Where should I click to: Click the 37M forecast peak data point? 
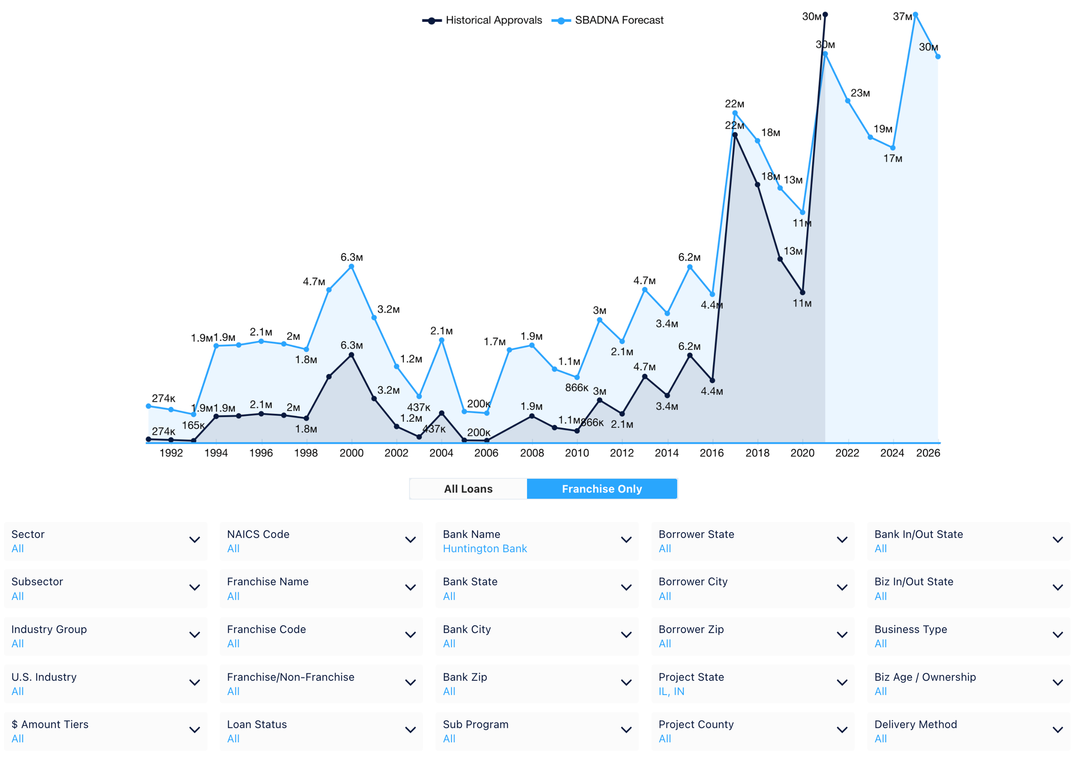(915, 15)
